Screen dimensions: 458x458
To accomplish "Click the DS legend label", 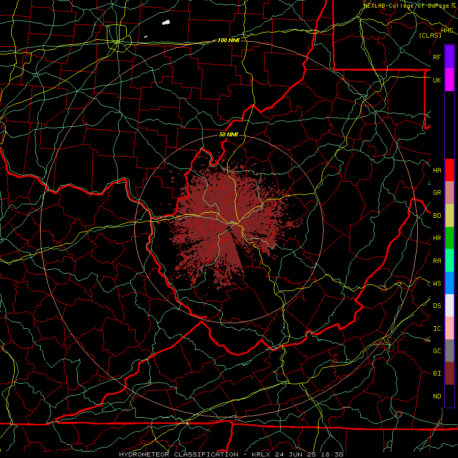I will coord(437,306).
